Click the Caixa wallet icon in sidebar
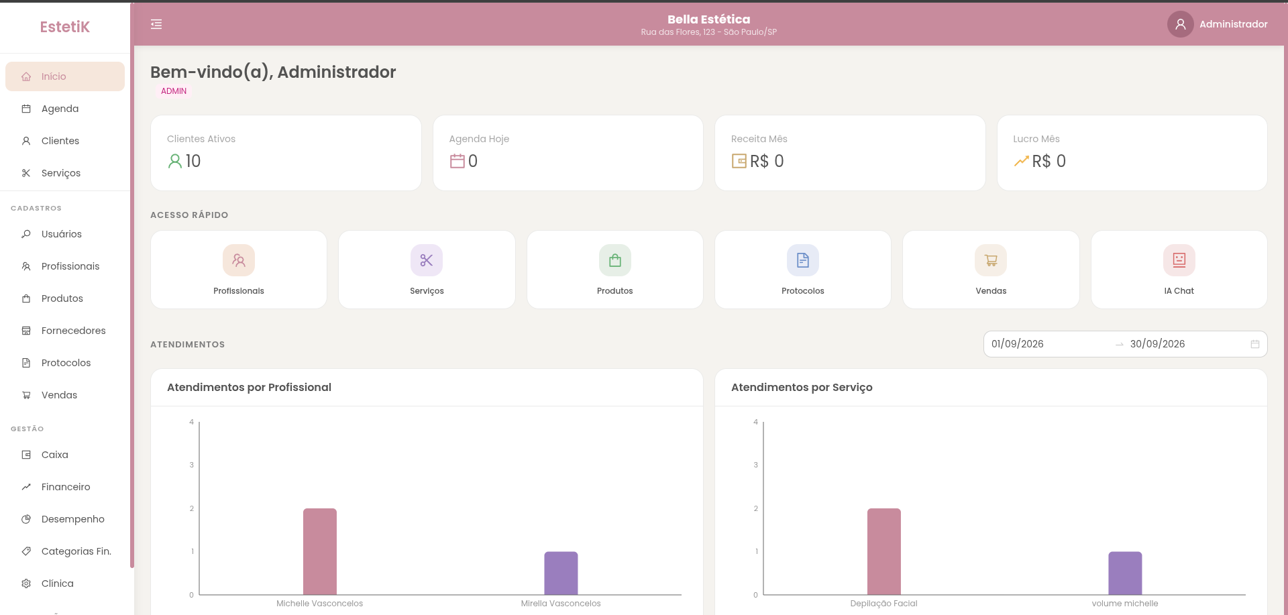 (x=26, y=455)
